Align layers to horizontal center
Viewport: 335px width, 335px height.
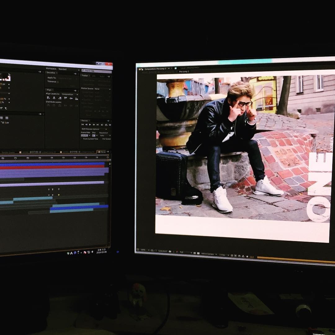pos(54,98)
